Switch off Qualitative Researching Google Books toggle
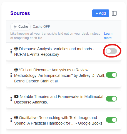This screenshot has width=127, height=134. click(x=111, y=120)
